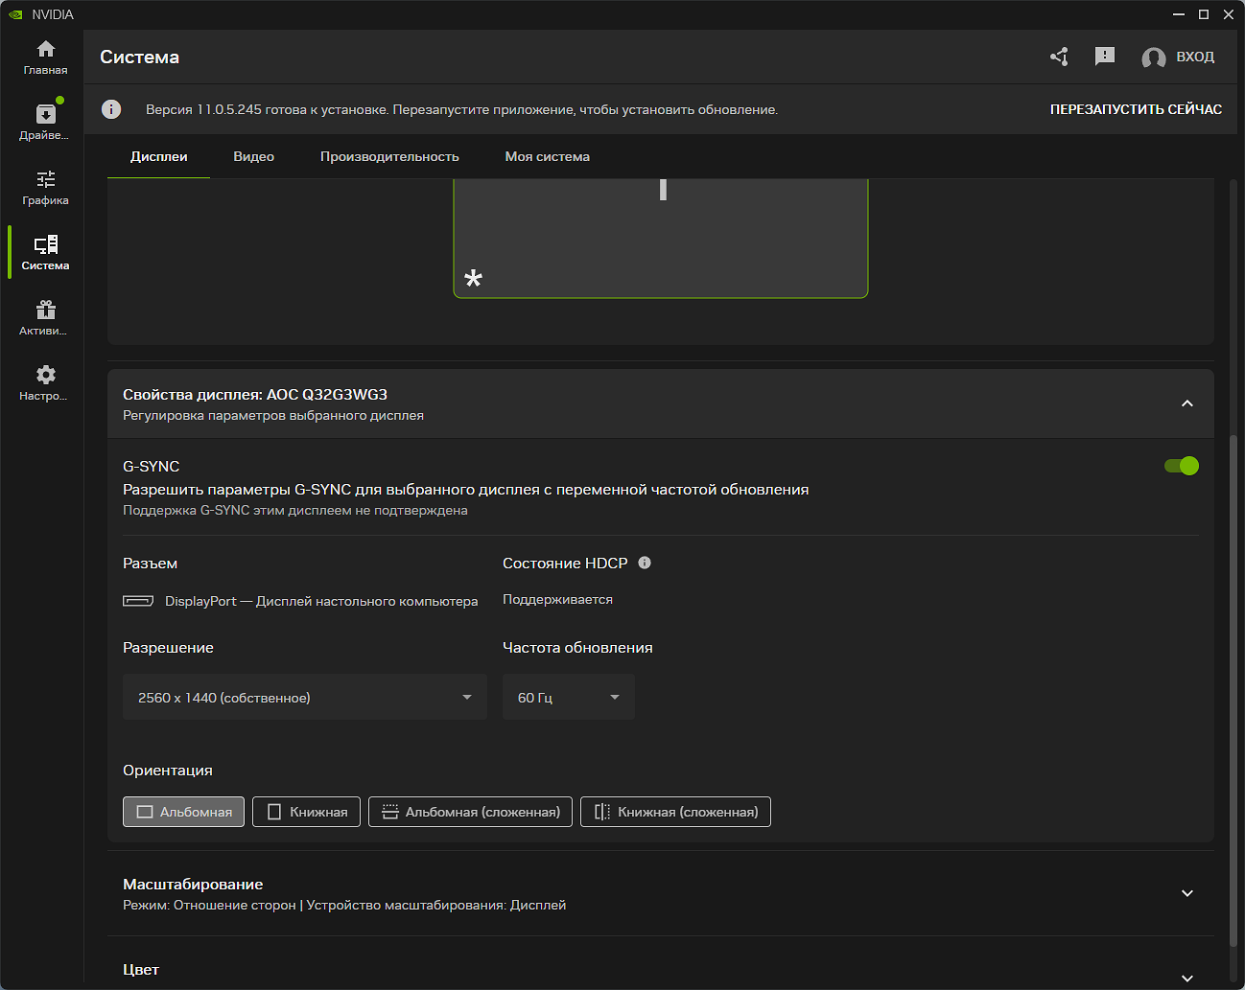Click the share icon in header
The height and width of the screenshot is (990, 1245).
[1059, 57]
